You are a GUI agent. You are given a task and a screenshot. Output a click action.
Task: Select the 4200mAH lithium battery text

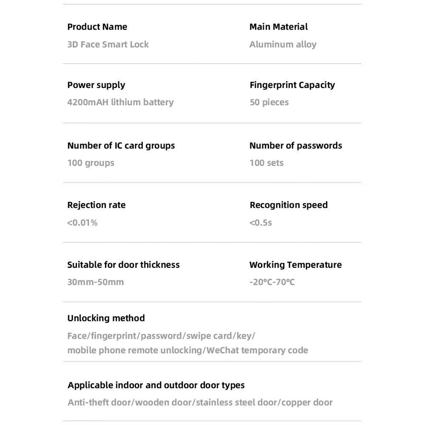point(120,102)
